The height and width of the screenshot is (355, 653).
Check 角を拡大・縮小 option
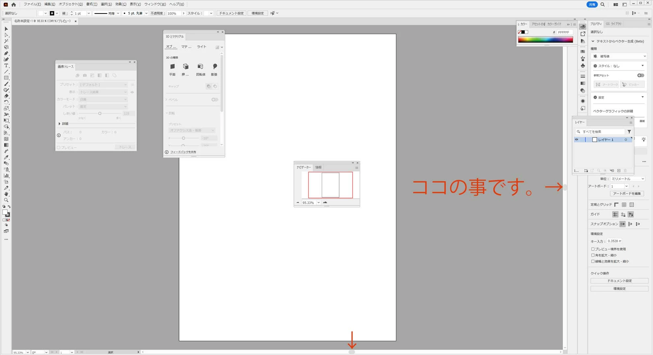click(593, 255)
